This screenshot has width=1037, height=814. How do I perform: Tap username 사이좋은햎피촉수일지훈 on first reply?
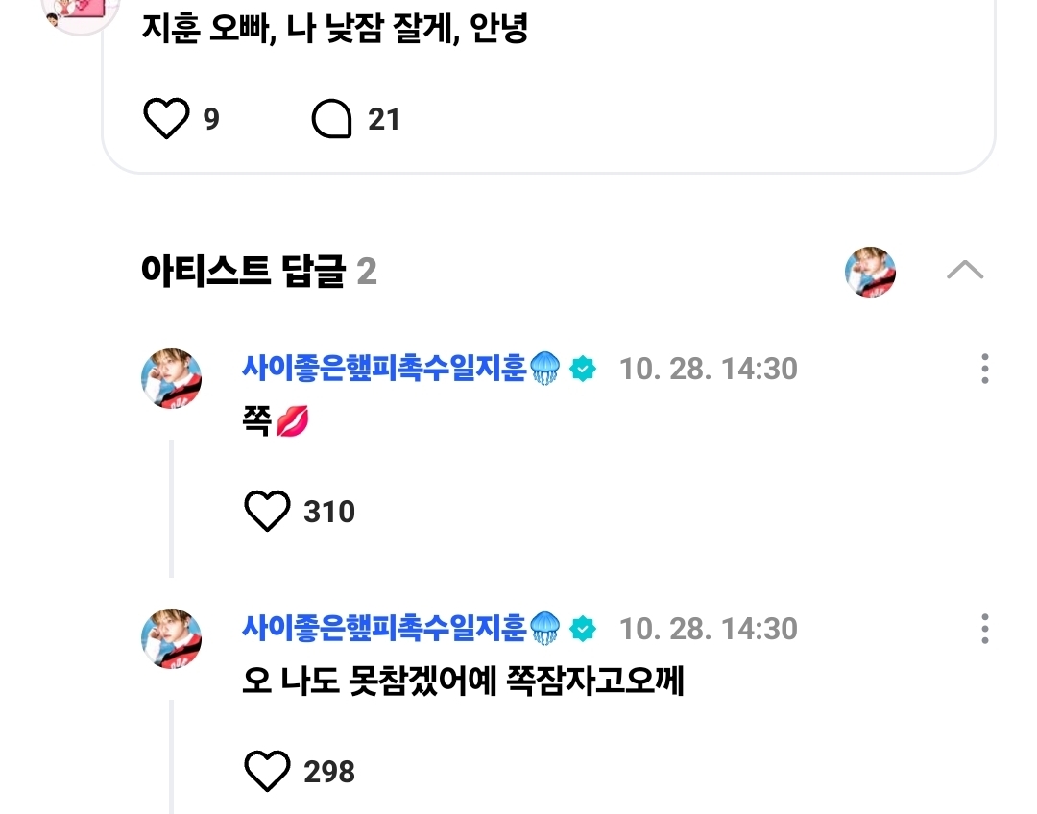coord(384,368)
